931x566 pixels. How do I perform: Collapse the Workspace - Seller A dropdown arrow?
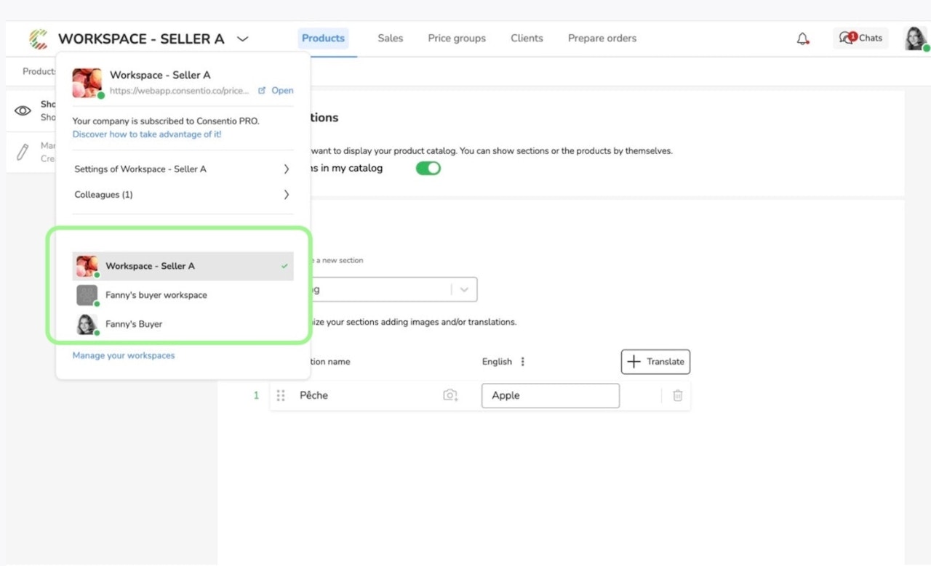pyautogui.click(x=243, y=39)
